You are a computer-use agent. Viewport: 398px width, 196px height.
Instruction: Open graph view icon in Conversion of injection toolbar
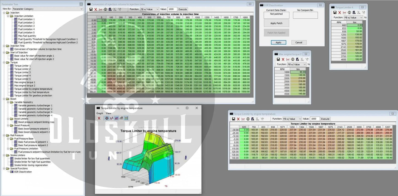click(100, 9)
